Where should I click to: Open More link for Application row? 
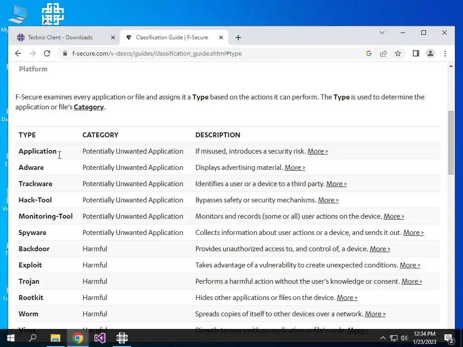tap(317, 151)
